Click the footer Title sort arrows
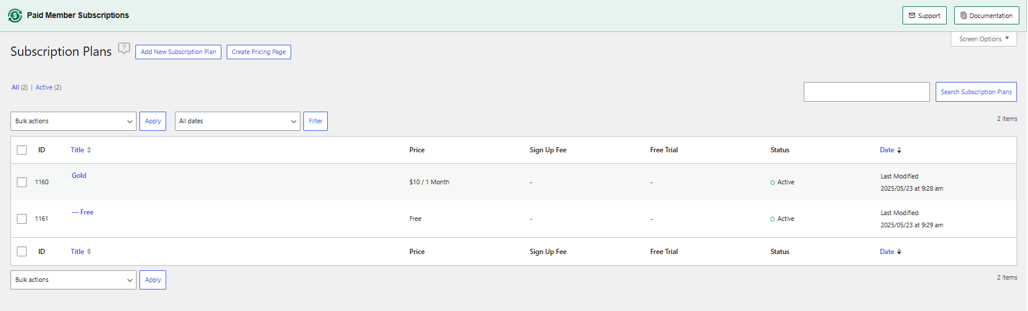 89,252
